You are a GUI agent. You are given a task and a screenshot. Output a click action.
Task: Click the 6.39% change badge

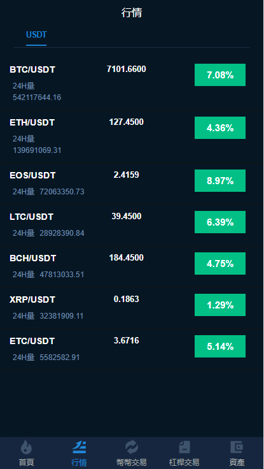coord(220,222)
